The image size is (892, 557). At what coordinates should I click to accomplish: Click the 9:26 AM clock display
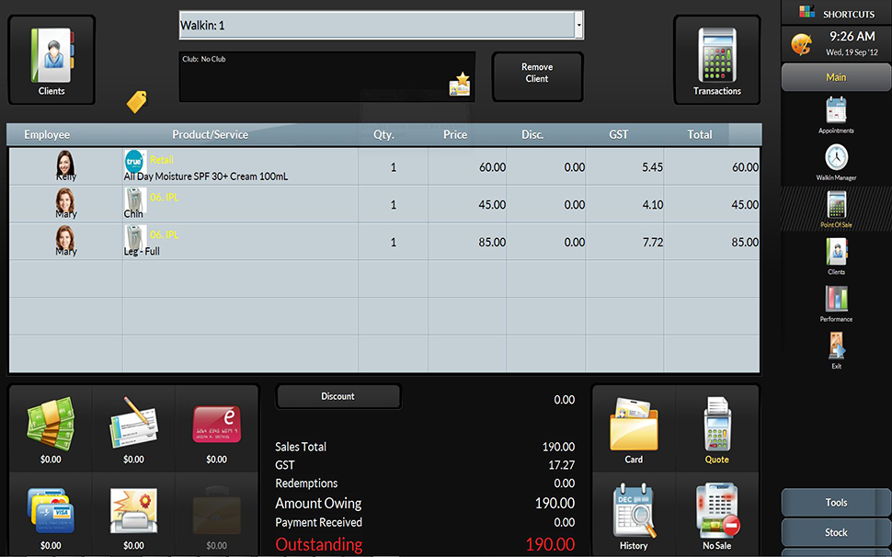(x=852, y=37)
